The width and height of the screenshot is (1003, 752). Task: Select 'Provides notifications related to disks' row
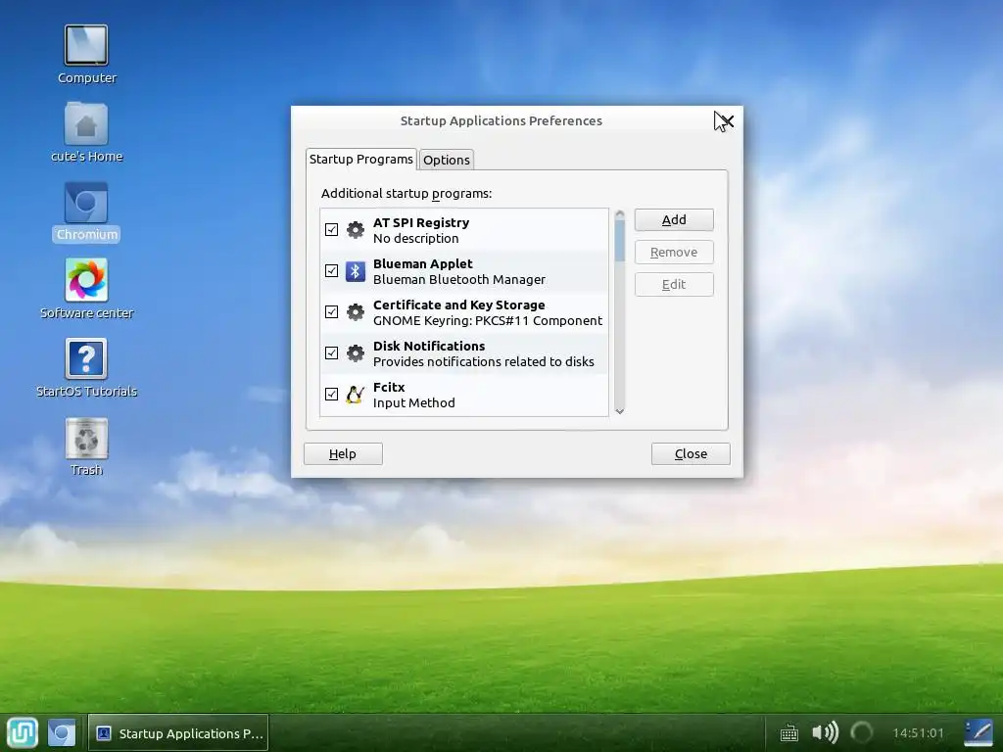point(464,352)
